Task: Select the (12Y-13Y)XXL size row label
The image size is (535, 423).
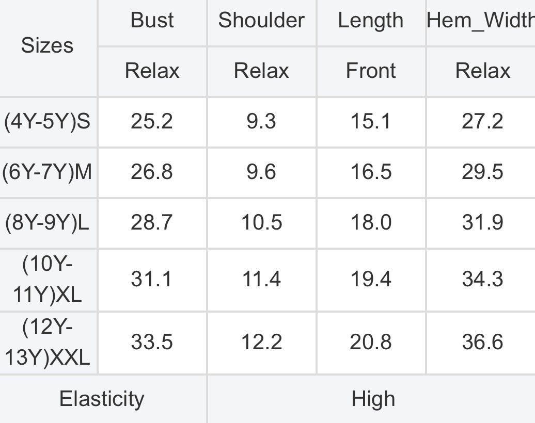Action: (48, 343)
